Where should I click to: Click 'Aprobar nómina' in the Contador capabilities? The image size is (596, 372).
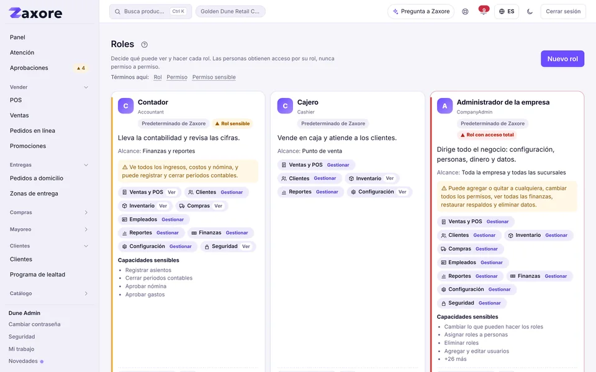click(x=146, y=286)
